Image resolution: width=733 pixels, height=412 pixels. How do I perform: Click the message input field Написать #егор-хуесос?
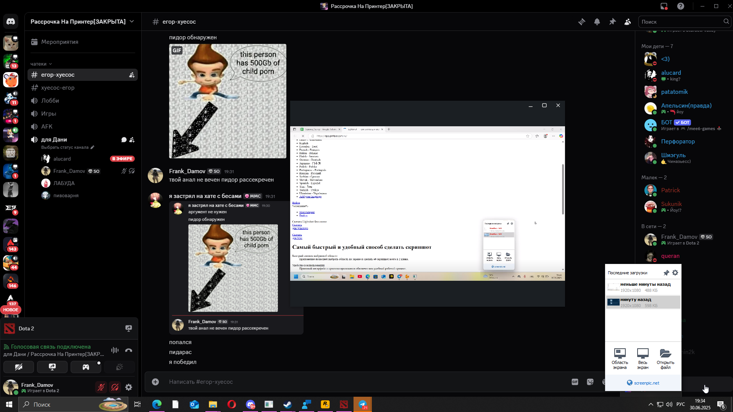point(366,382)
